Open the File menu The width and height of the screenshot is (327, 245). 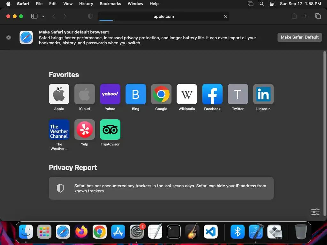[39, 4]
